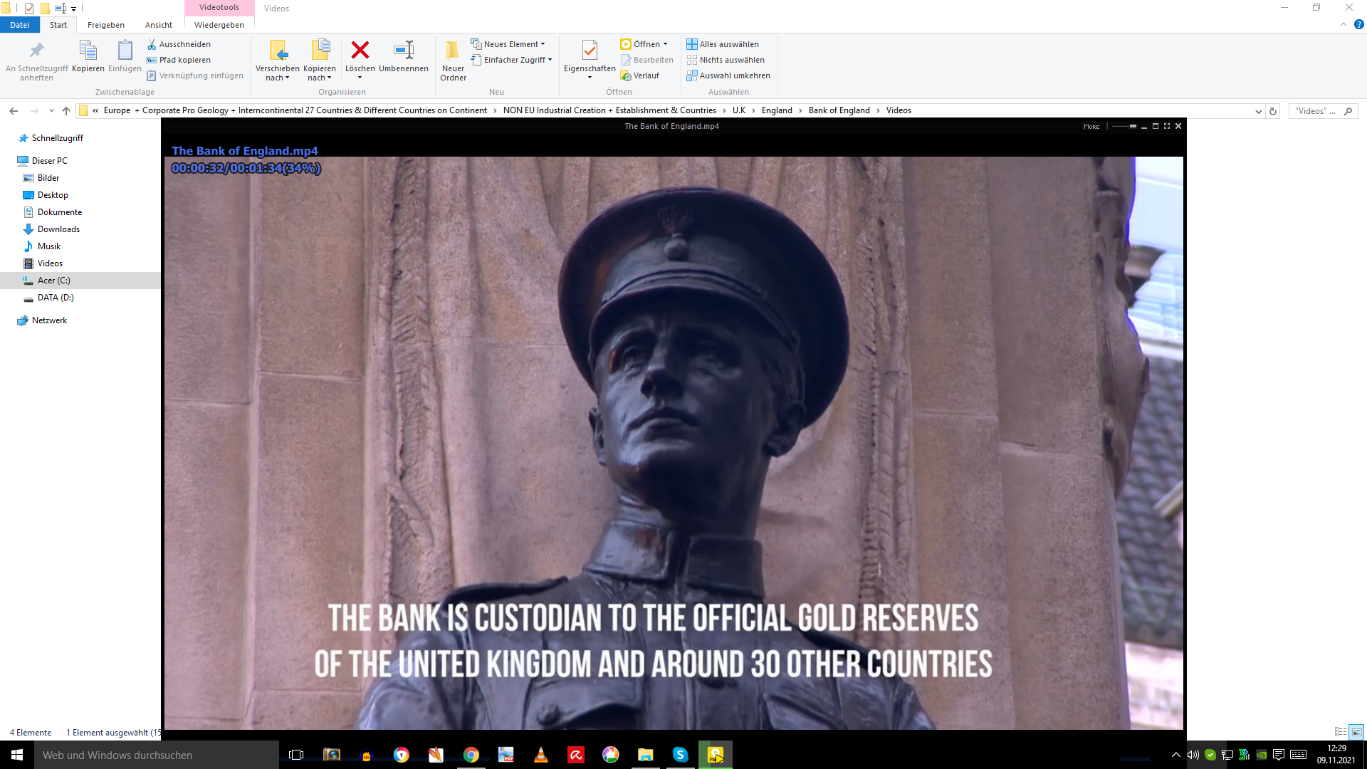
Task: Open Verlauf history
Action: pos(640,75)
